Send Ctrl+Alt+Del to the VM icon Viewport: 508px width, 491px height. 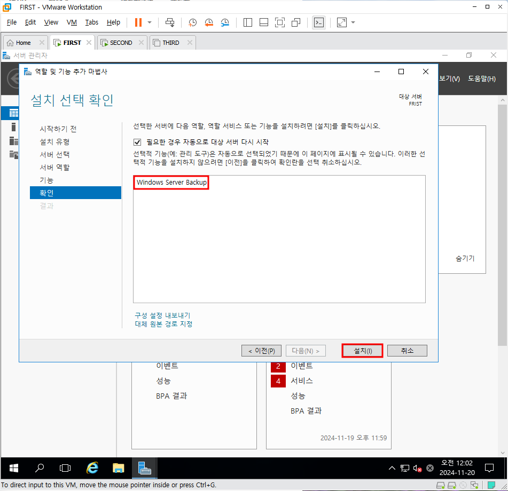[x=170, y=22]
